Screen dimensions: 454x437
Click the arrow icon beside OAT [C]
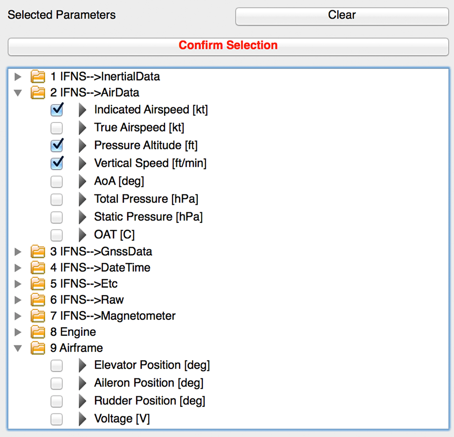[x=83, y=235]
